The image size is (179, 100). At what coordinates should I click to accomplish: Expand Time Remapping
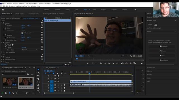pos(2,52)
